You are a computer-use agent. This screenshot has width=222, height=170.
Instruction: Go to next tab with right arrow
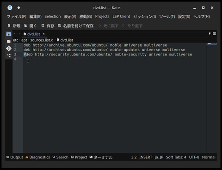coord(19,34)
